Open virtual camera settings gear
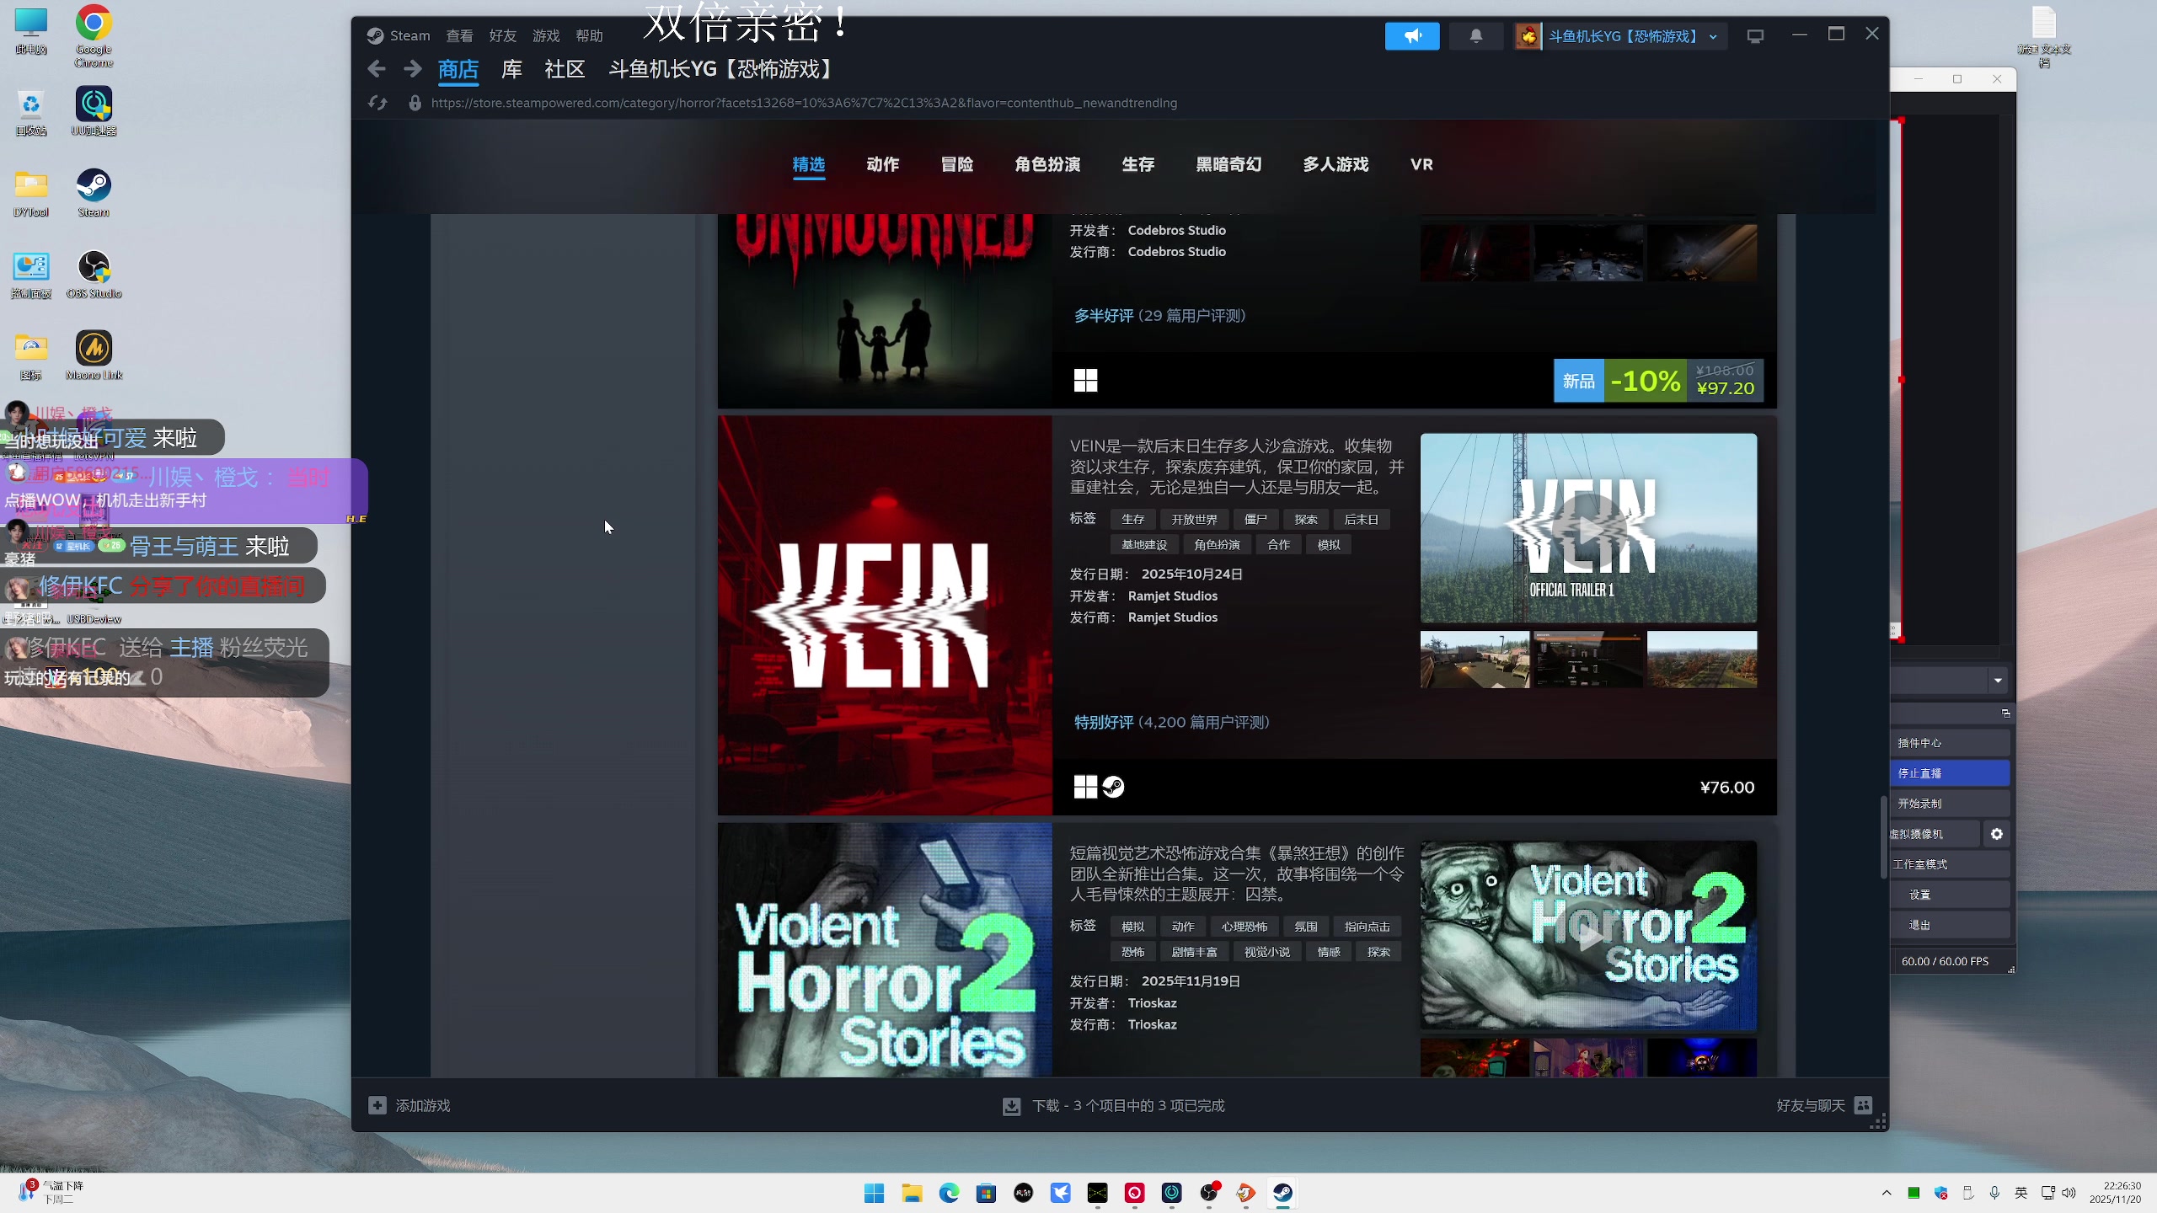Viewport: 2157px width, 1213px height. 1997,834
